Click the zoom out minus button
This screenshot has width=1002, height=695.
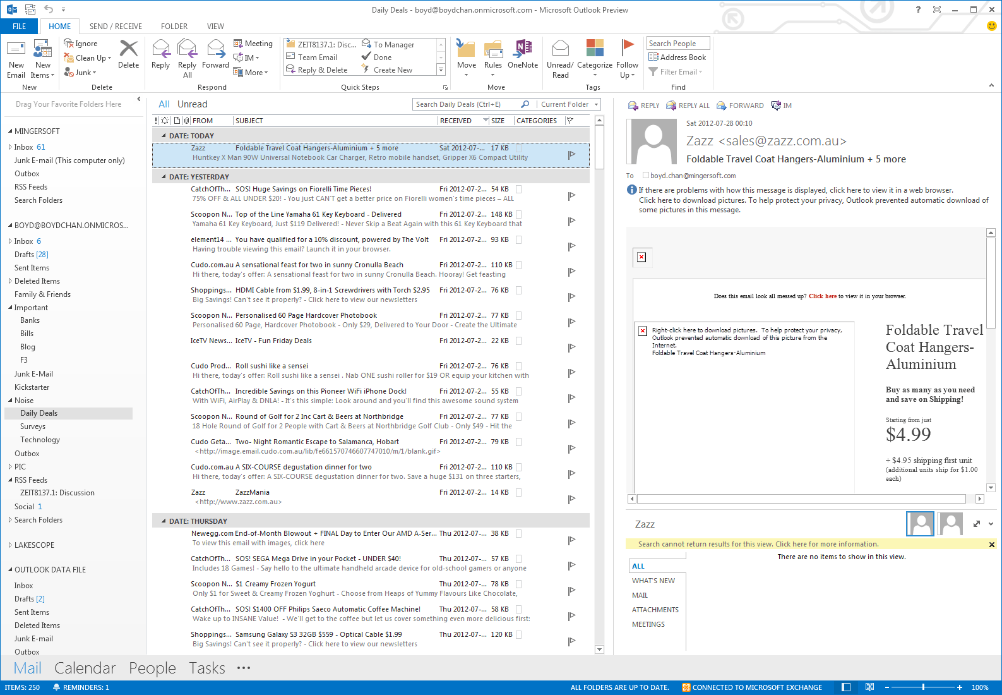coord(887,687)
